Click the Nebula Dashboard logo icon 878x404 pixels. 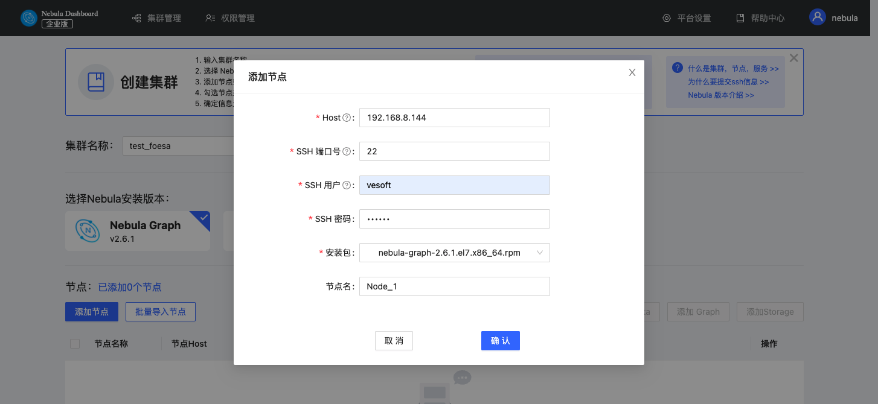coord(29,18)
